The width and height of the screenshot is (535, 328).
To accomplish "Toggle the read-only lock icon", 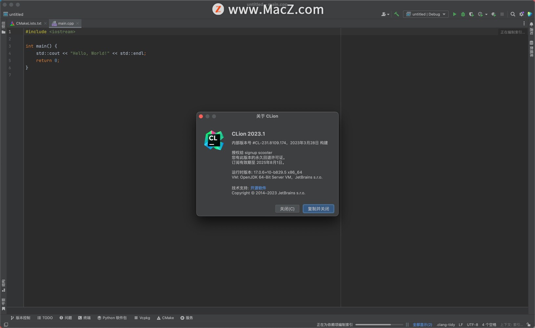I will [528, 325].
